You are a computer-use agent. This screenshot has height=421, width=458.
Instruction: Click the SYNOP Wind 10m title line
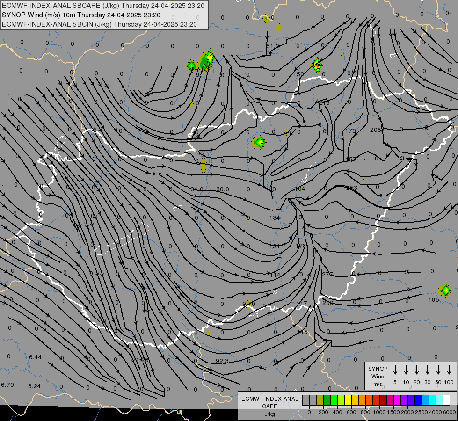tap(81, 15)
